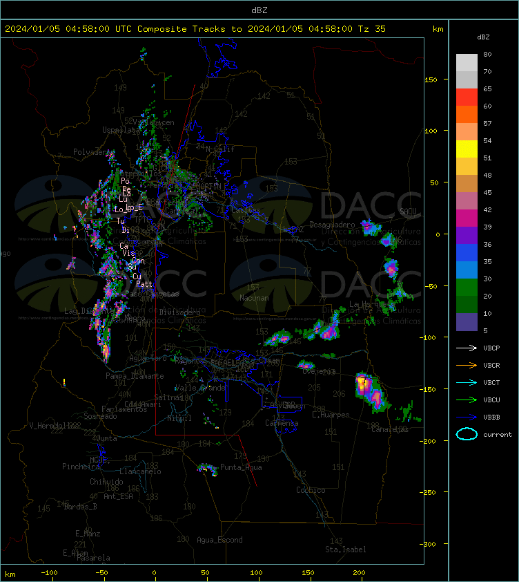Click the 'Valle_Grande' map label
Screen dimensions: 519x582
click(200, 388)
